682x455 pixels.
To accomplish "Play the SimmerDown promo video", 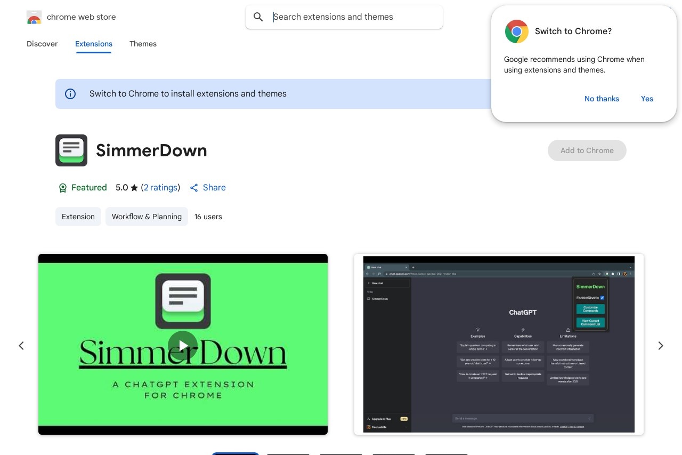I will pyautogui.click(x=183, y=345).
